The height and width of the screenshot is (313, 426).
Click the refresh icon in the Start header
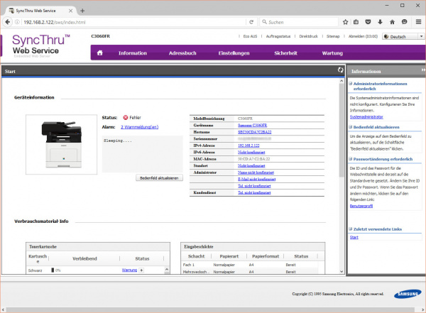point(340,71)
